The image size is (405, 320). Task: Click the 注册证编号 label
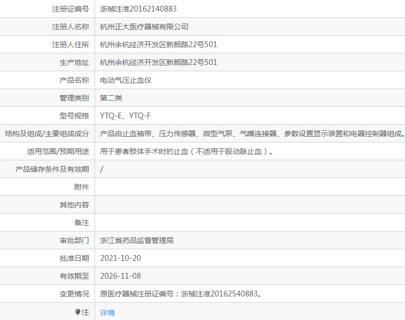[70, 9]
